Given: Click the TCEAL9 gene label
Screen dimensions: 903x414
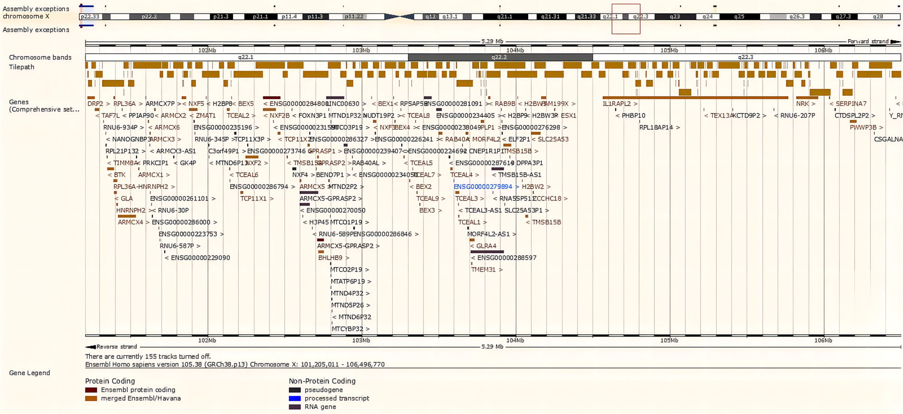Looking at the screenshot, I should point(431,199).
